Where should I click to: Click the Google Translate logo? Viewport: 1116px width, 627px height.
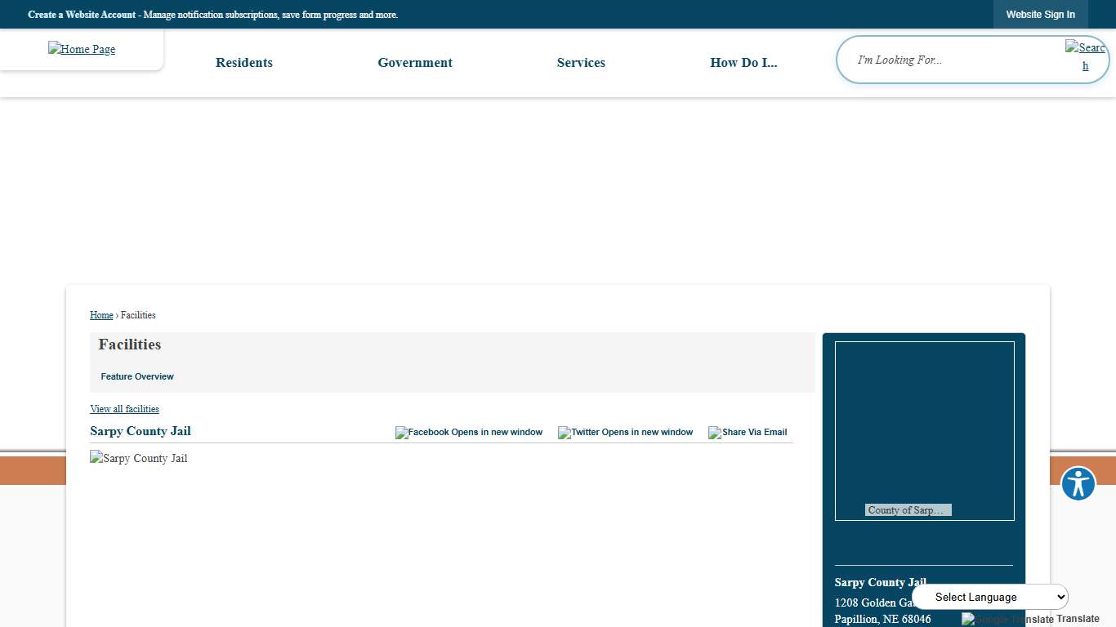pyautogui.click(x=1007, y=619)
